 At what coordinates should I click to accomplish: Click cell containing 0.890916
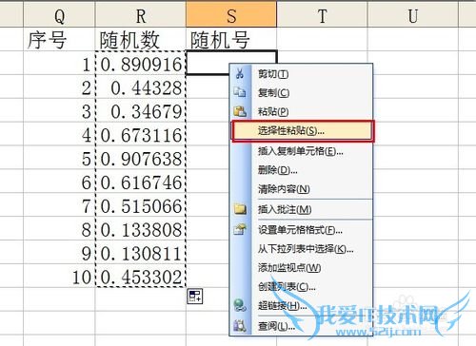140,63
